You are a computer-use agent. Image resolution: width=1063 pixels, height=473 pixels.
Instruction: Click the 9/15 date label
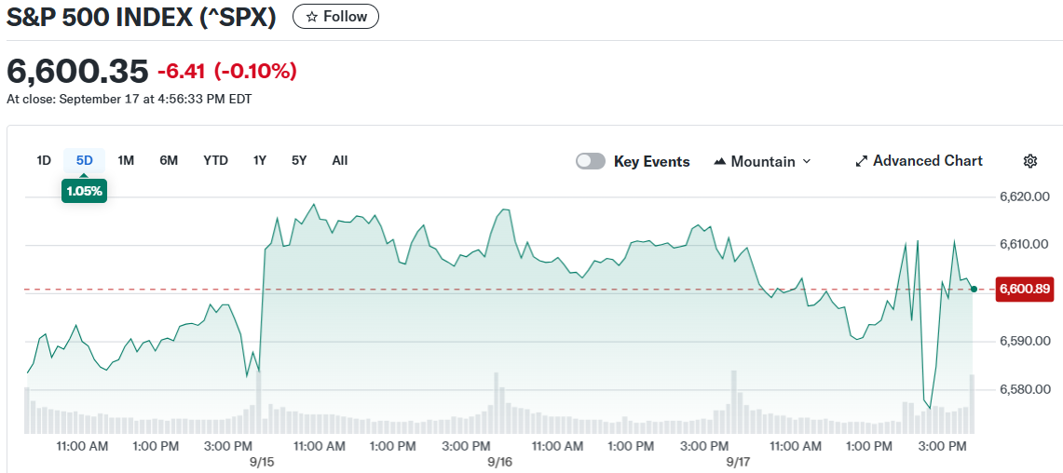[x=260, y=462]
